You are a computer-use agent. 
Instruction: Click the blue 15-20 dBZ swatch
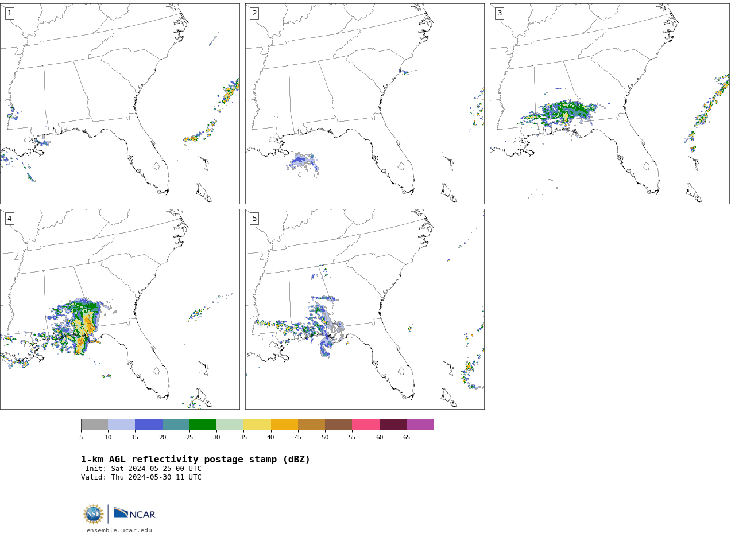pyautogui.click(x=149, y=425)
